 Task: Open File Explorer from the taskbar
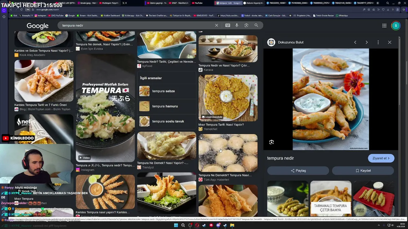click(232, 226)
